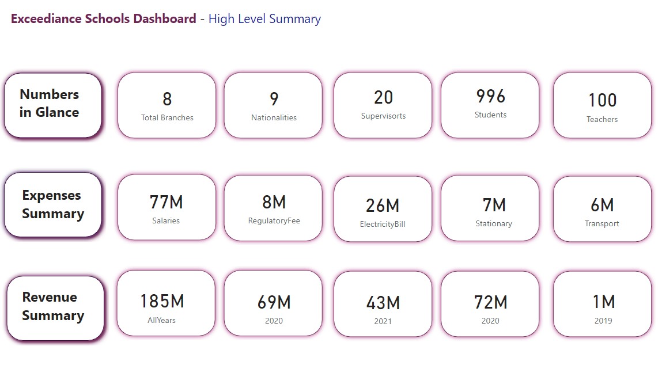Click the Exceediance Schools Dashboard title
This screenshot has height=365, width=662.
[103, 19]
